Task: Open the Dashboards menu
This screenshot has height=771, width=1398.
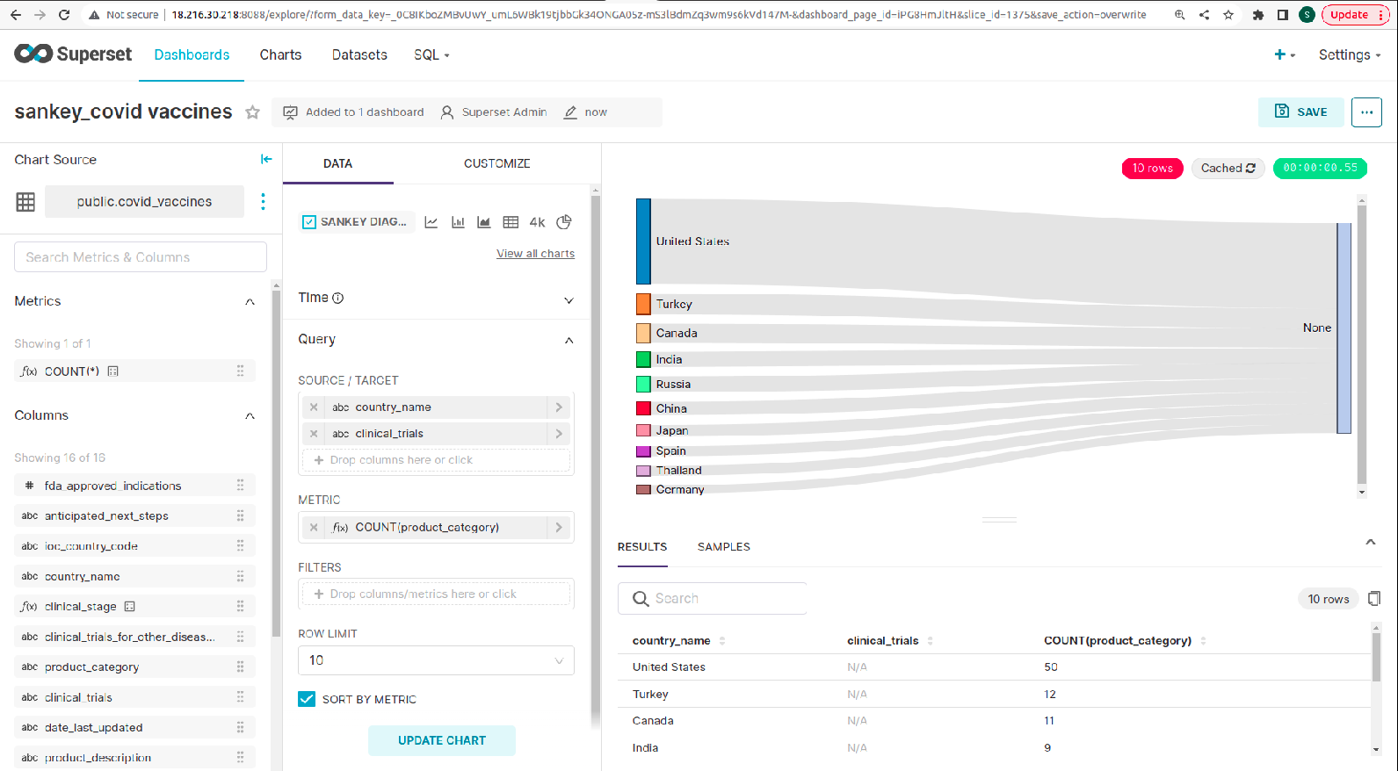Action: (x=192, y=54)
